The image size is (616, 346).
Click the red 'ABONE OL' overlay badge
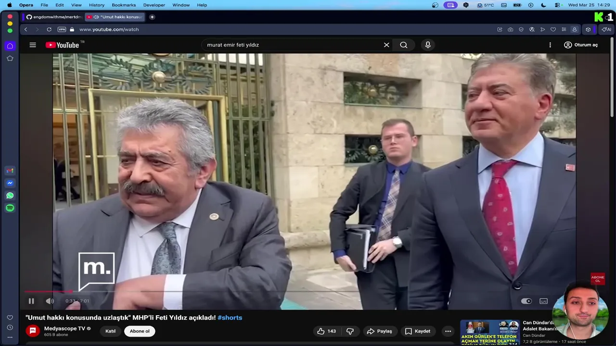point(598,279)
